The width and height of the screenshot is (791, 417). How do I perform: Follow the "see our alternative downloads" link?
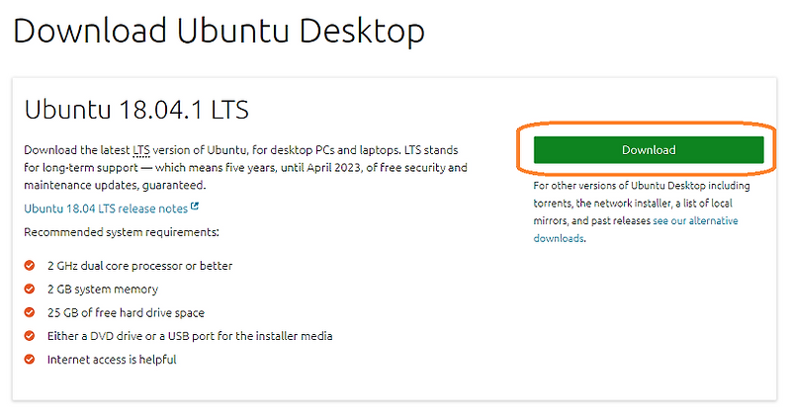(695, 221)
